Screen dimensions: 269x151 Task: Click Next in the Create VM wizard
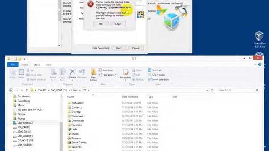pyautogui.click(x=119, y=48)
